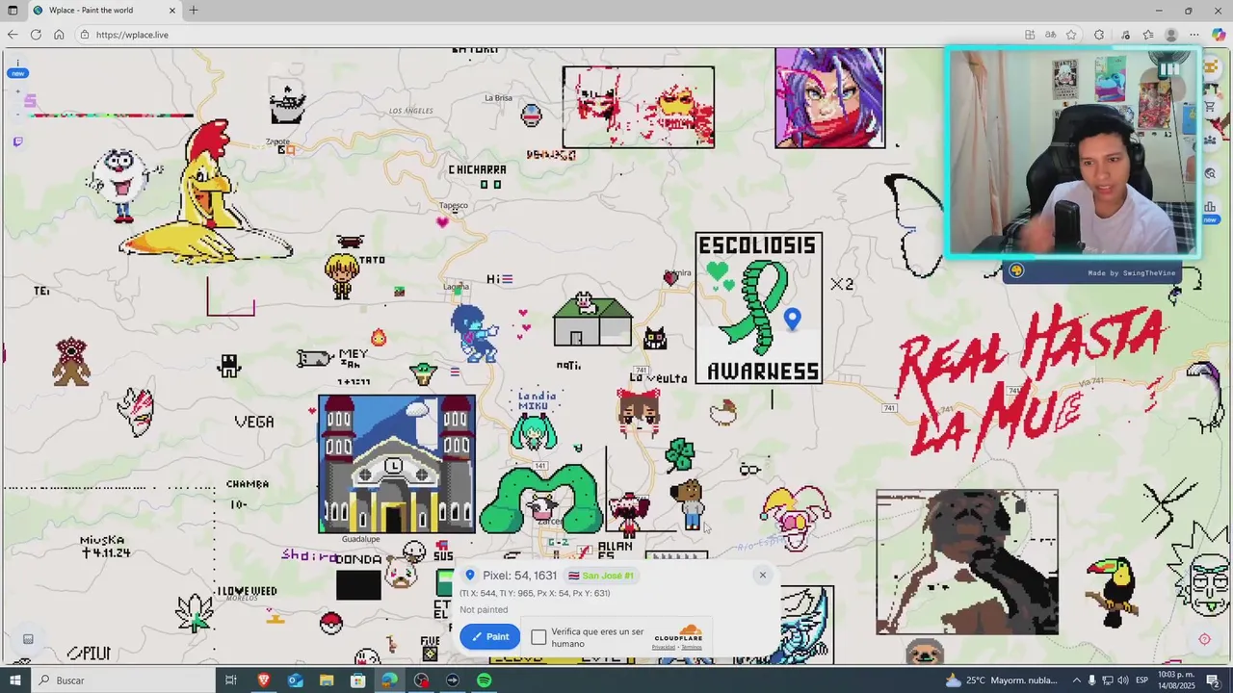1233x693 pixels.
Task: Click the red target icon on the map's right edge
Action: pos(1204,639)
